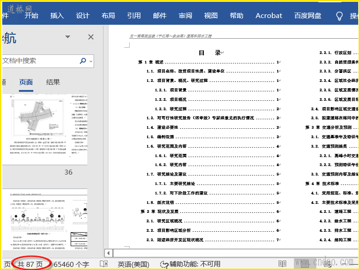
Task: Click TOC entry 1.1. 项目名称、投资项目性质、建设单位
Action: click(213, 71)
